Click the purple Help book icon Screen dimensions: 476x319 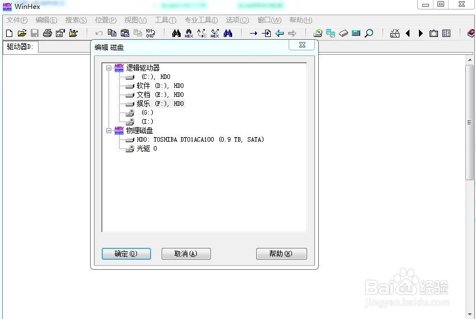pos(471,33)
